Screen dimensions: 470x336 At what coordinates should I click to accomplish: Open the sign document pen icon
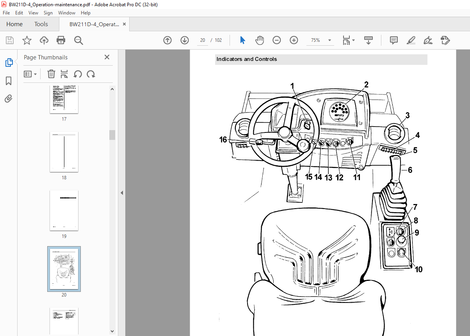point(428,40)
